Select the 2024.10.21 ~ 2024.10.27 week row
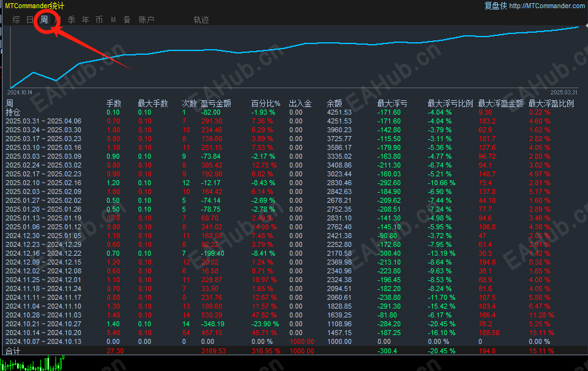The image size is (588, 371). pyautogui.click(x=294, y=324)
